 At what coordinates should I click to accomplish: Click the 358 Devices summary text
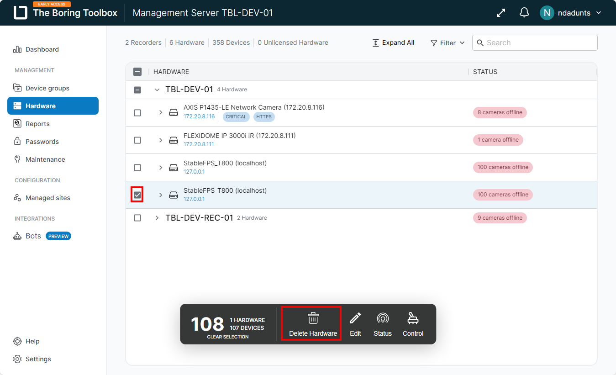click(231, 42)
